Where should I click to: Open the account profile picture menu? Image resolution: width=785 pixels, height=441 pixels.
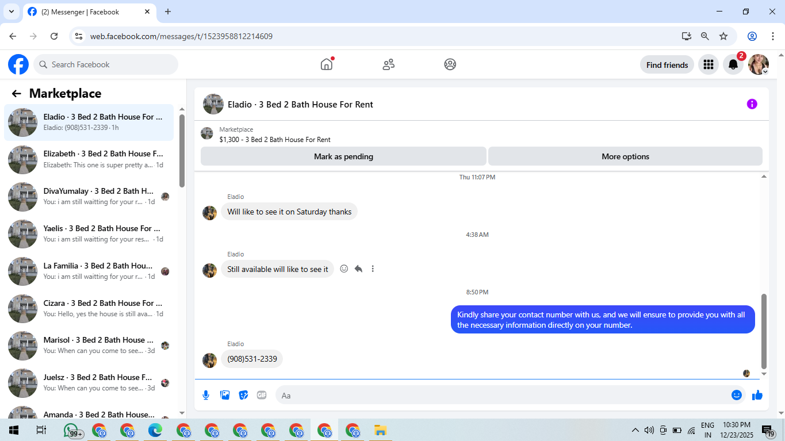(758, 65)
